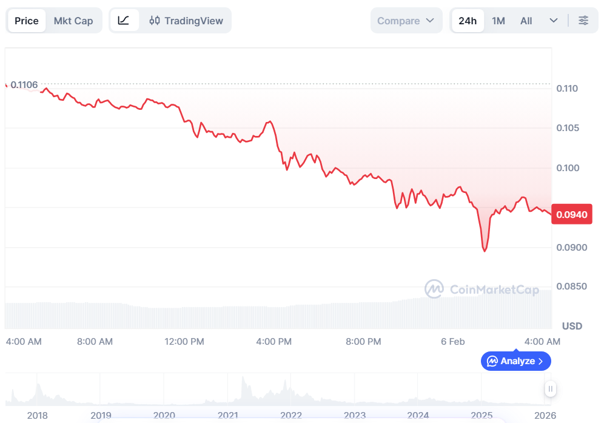Click the range slider handle at 2026
Viewport: 604px width, 423px height.
(x=550, y=388)
